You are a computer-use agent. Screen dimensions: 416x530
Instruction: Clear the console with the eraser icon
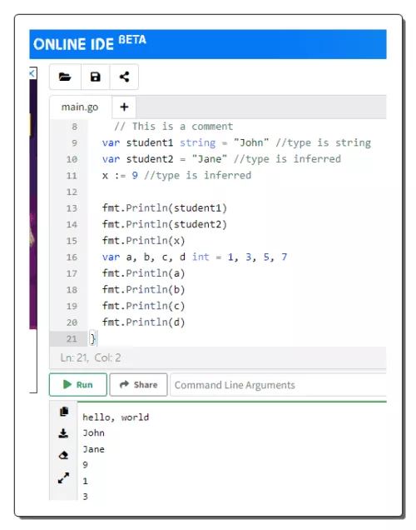click(x=63, y=455)
